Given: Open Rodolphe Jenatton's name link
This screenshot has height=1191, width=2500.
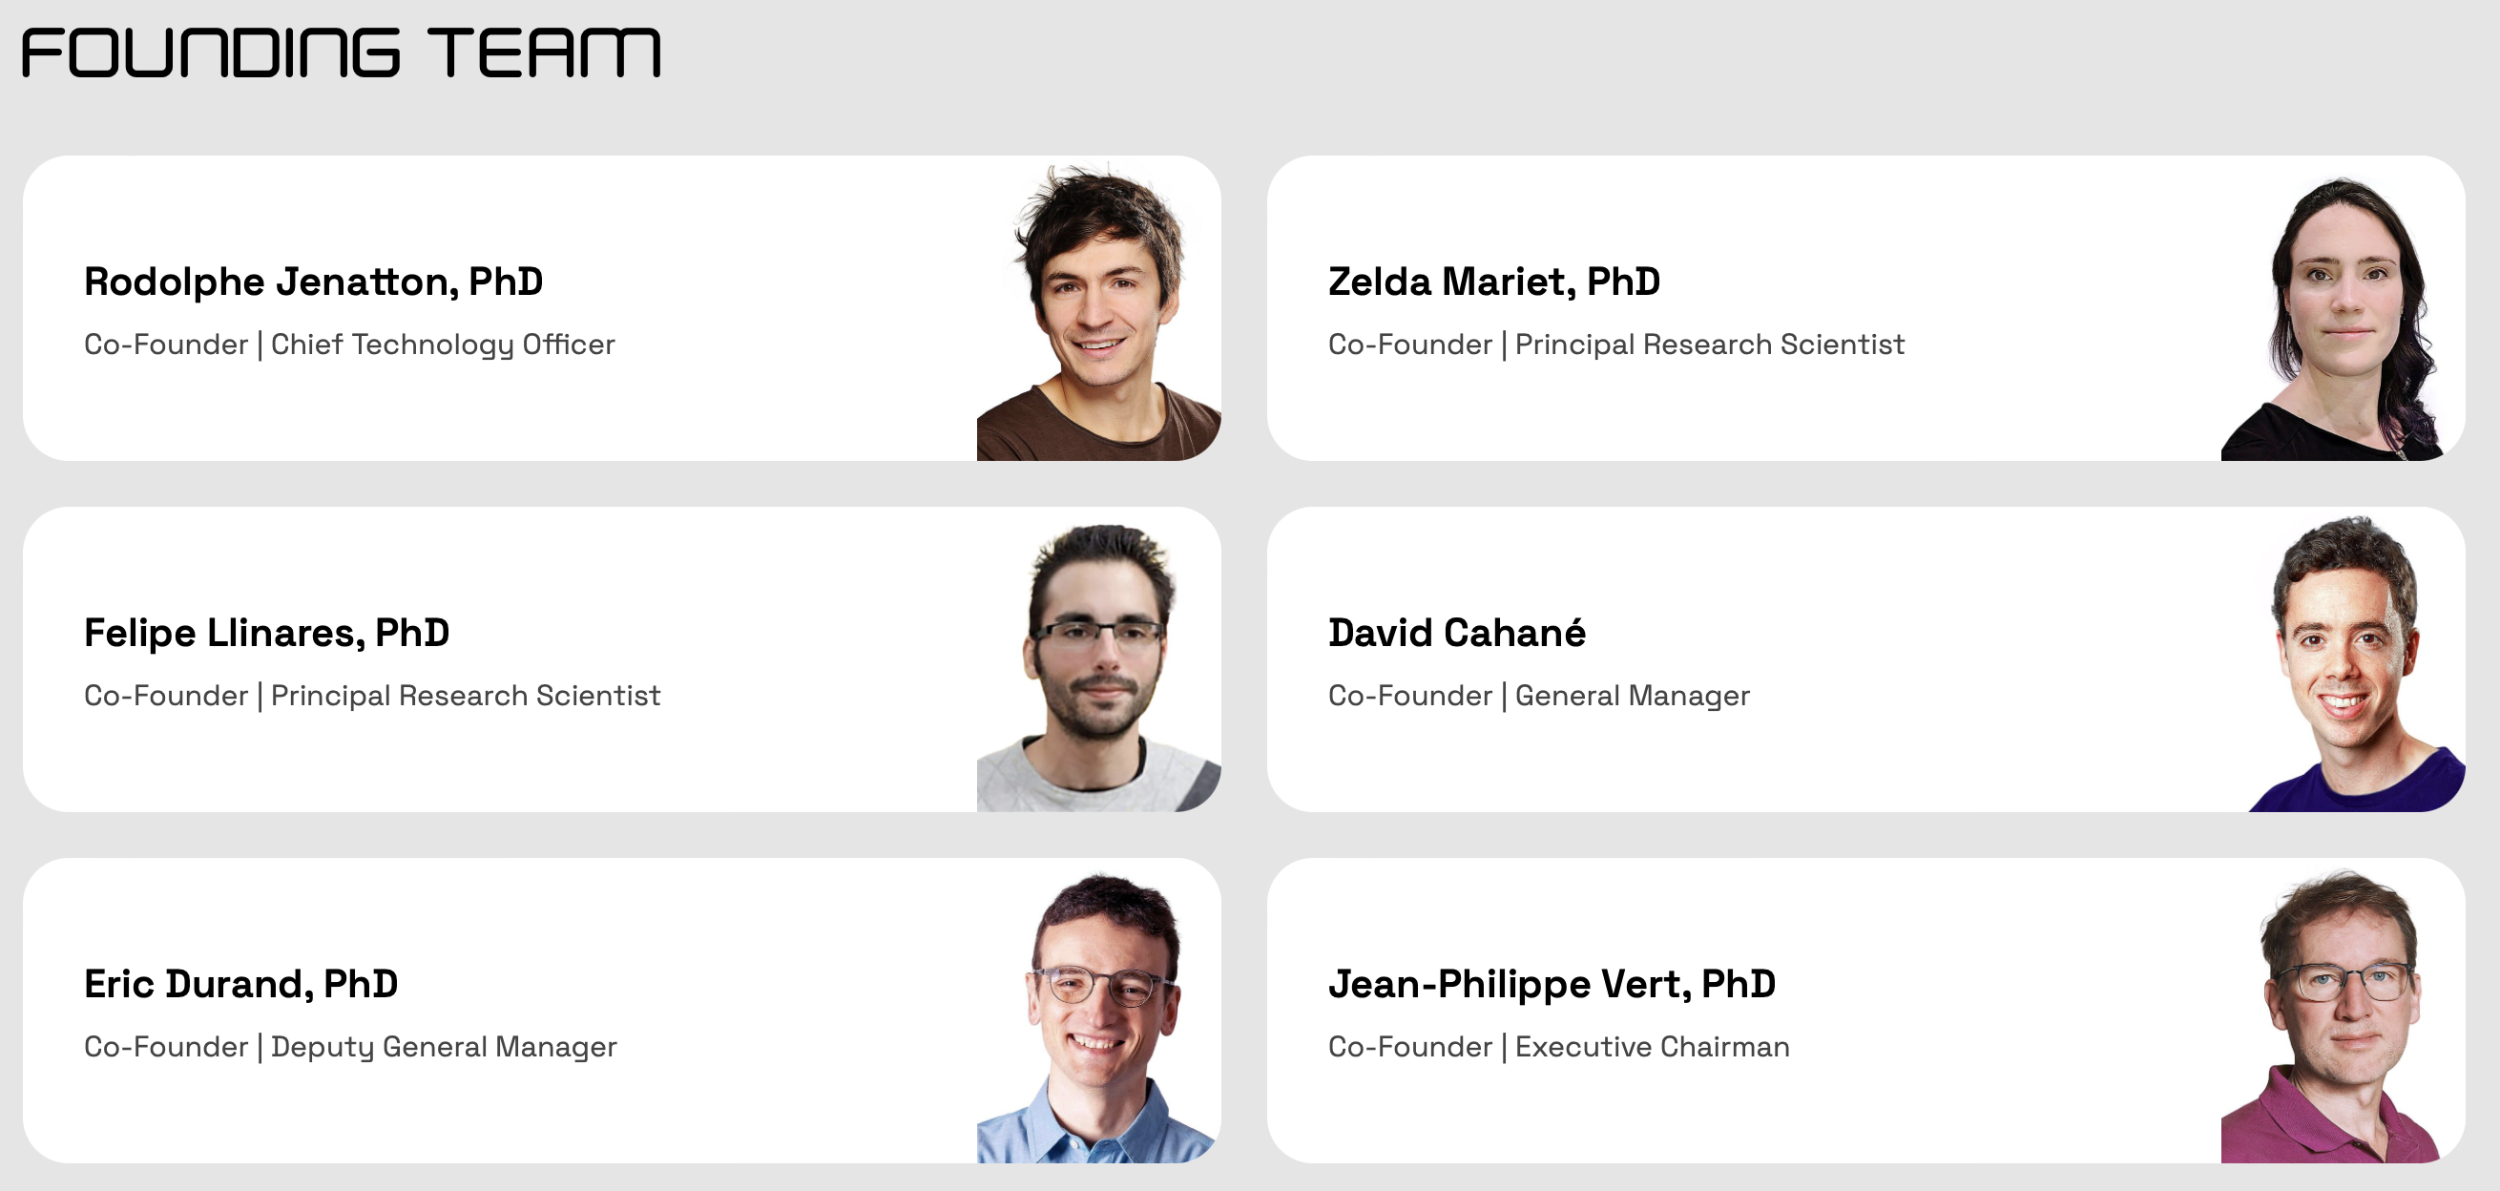Looking at the screenshot, I should pyautogui.click(x=313, y=282).
